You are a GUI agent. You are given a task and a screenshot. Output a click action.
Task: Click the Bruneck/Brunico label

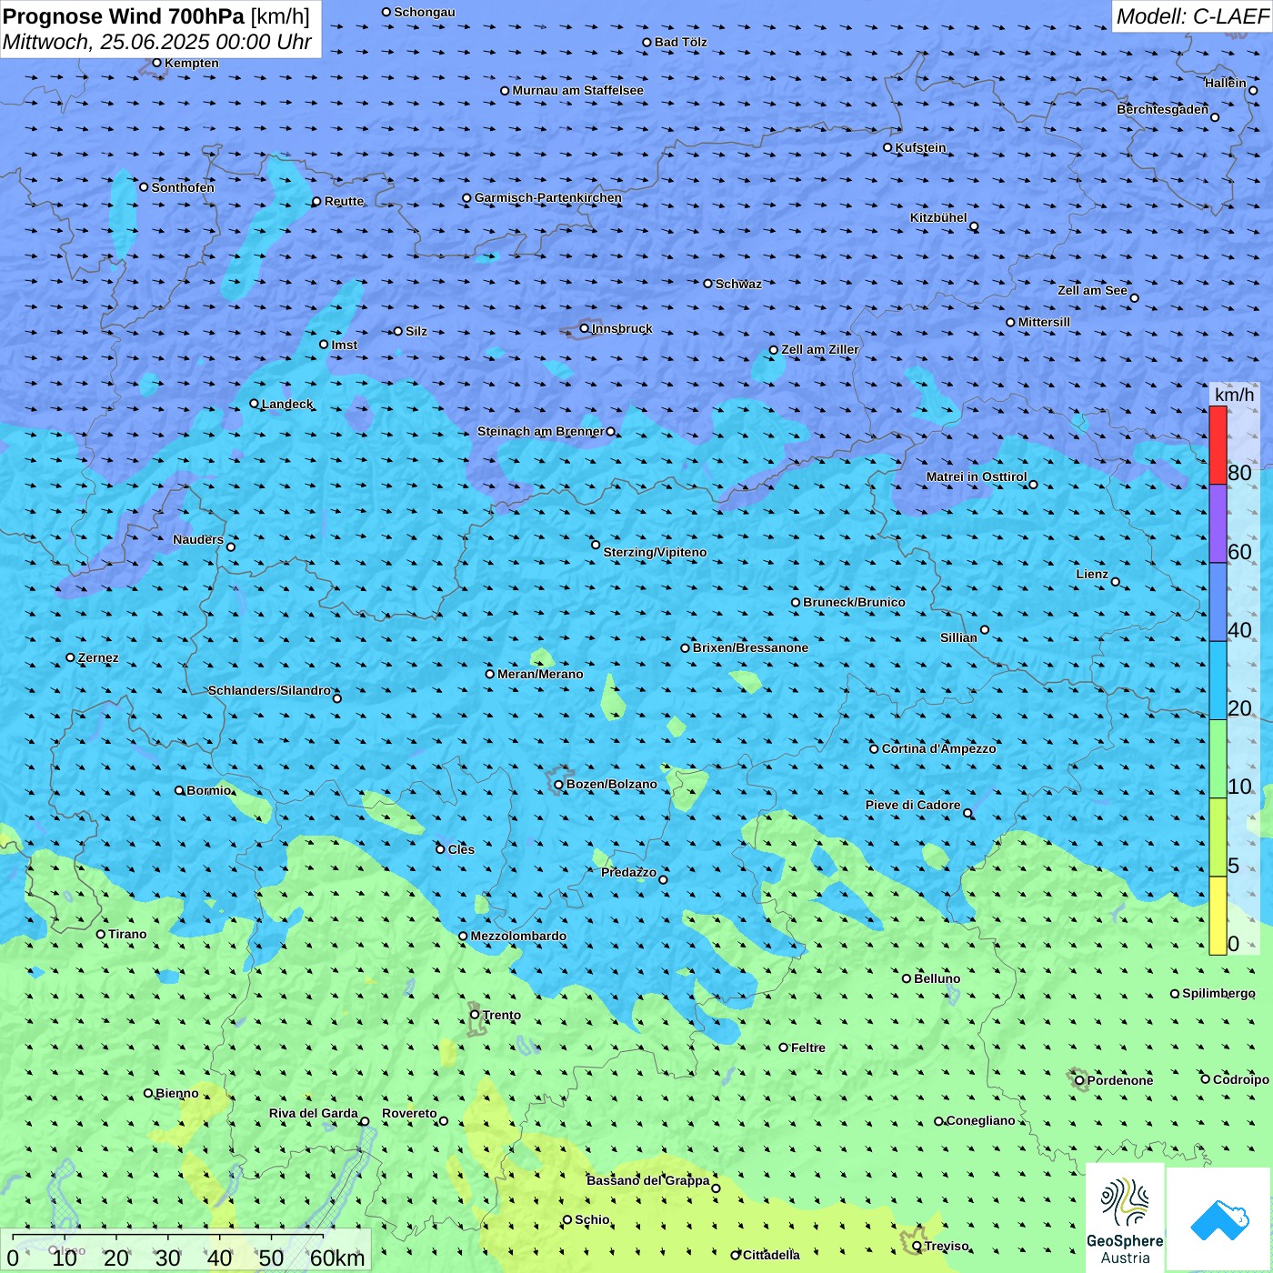click(854, 602)
